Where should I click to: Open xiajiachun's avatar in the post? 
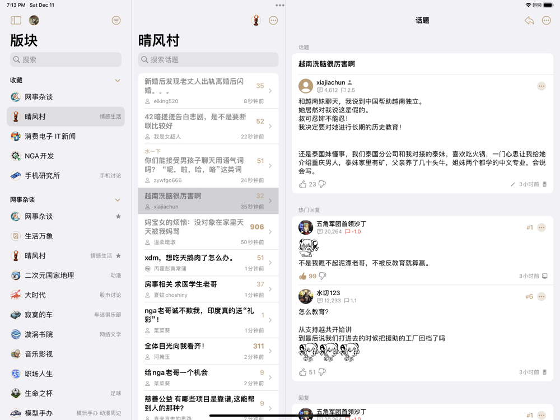pyautogui.click(x=306, y=86)
